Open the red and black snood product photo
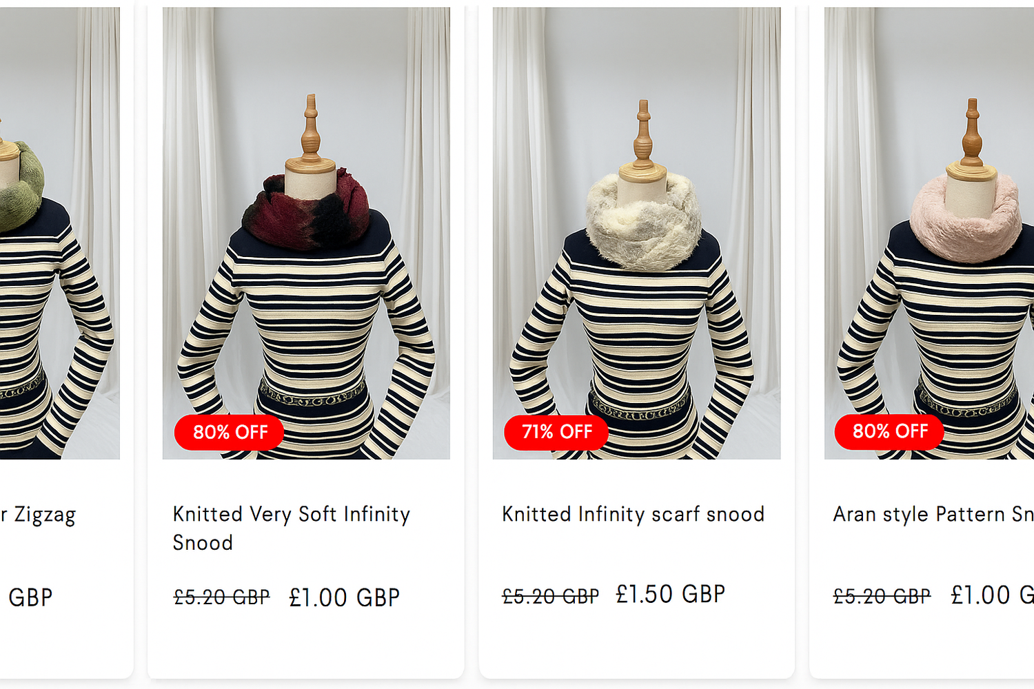This screenshot has height=689, width=1034. (306, 233)
